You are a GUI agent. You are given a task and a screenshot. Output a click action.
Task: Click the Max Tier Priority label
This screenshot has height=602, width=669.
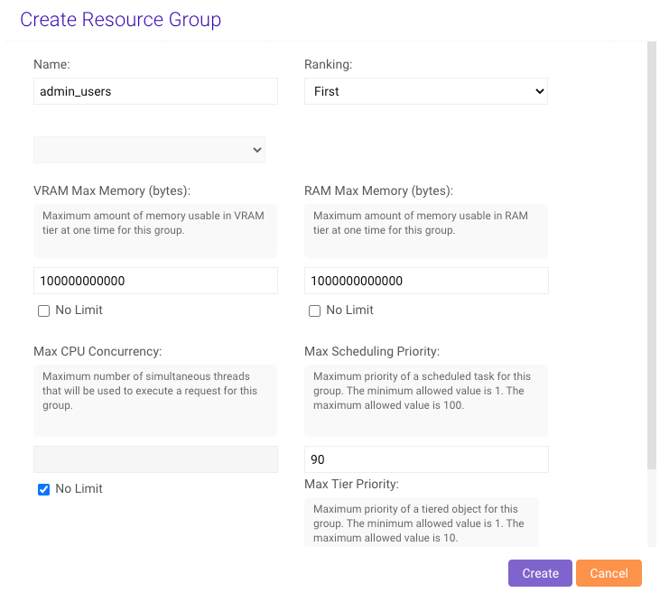pyautogui.click(x=351, y=485)
